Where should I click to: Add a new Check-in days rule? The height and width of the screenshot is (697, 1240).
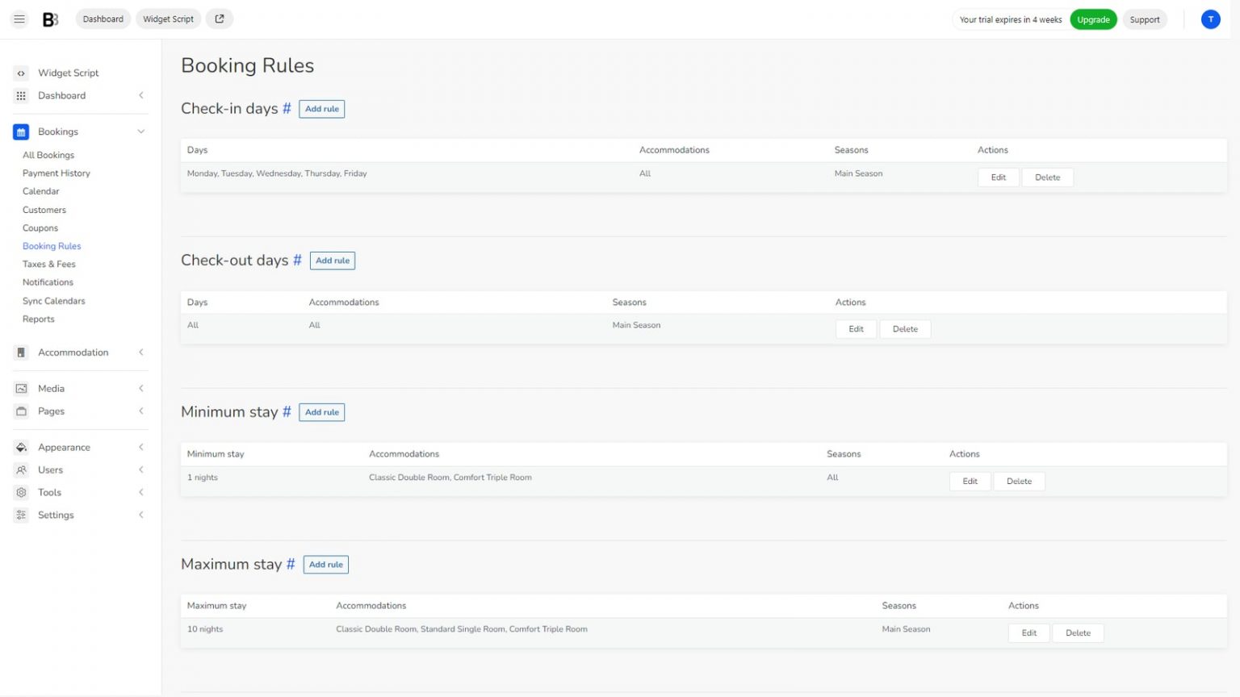point(321,108)
